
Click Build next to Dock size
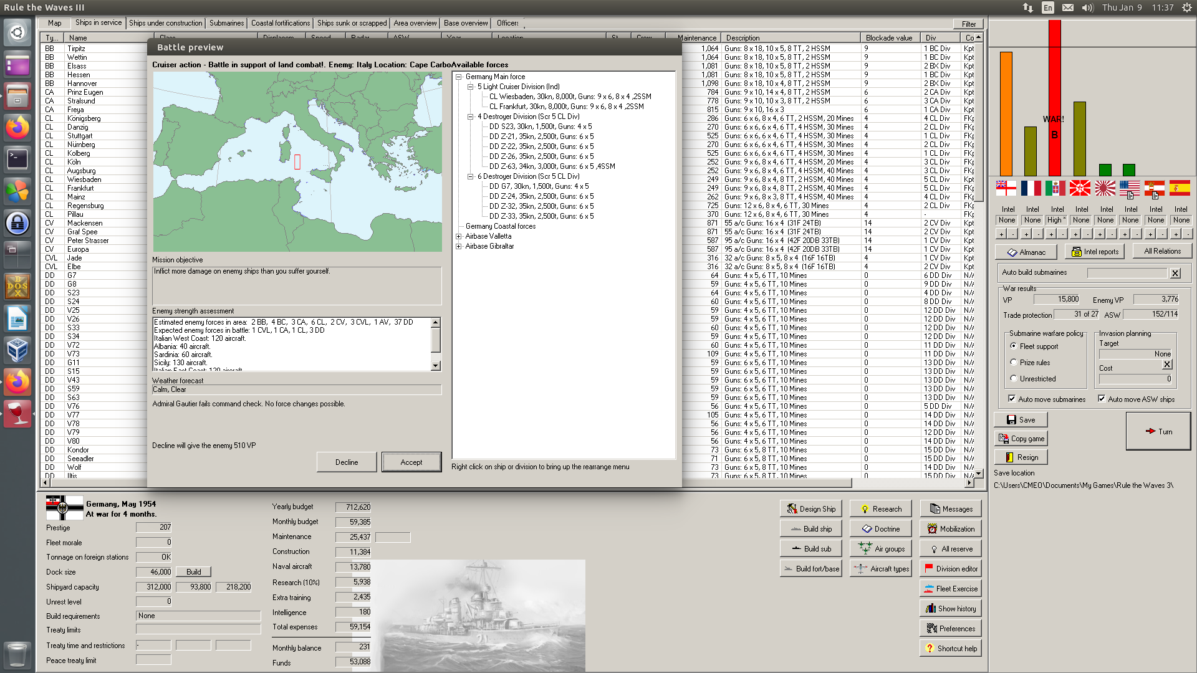coord(194,571)
